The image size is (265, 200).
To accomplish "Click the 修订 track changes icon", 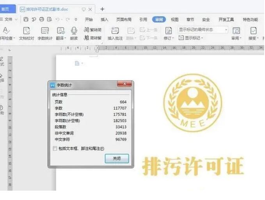I will click(x=168, y=31).
